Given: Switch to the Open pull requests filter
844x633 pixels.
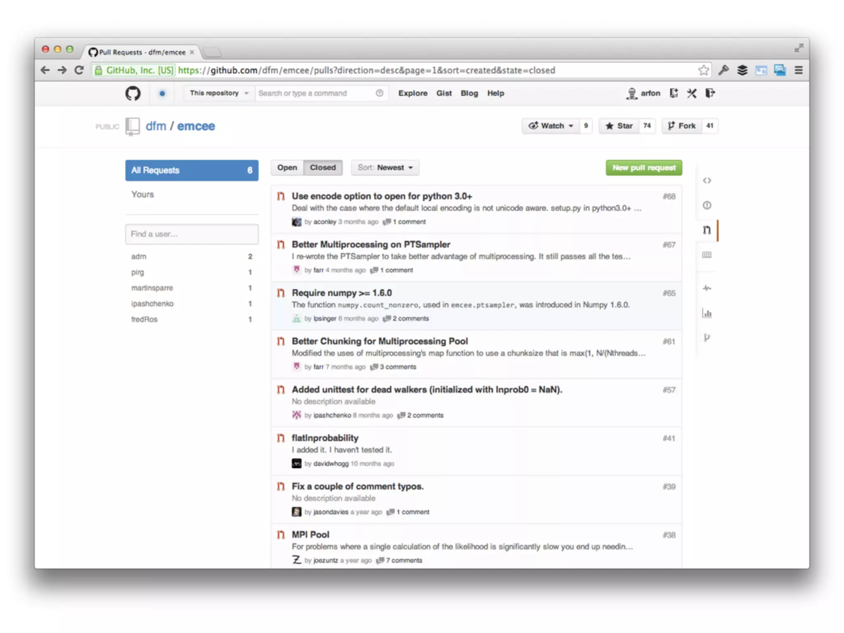Looking at the screenshot, I should [x=287, y=168].
